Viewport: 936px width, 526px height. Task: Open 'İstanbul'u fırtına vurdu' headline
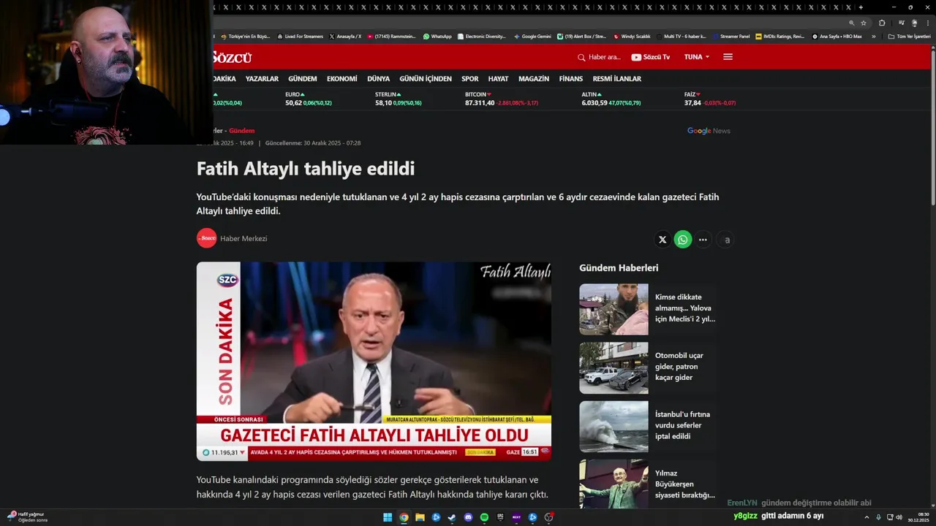(x=682, y=425)
